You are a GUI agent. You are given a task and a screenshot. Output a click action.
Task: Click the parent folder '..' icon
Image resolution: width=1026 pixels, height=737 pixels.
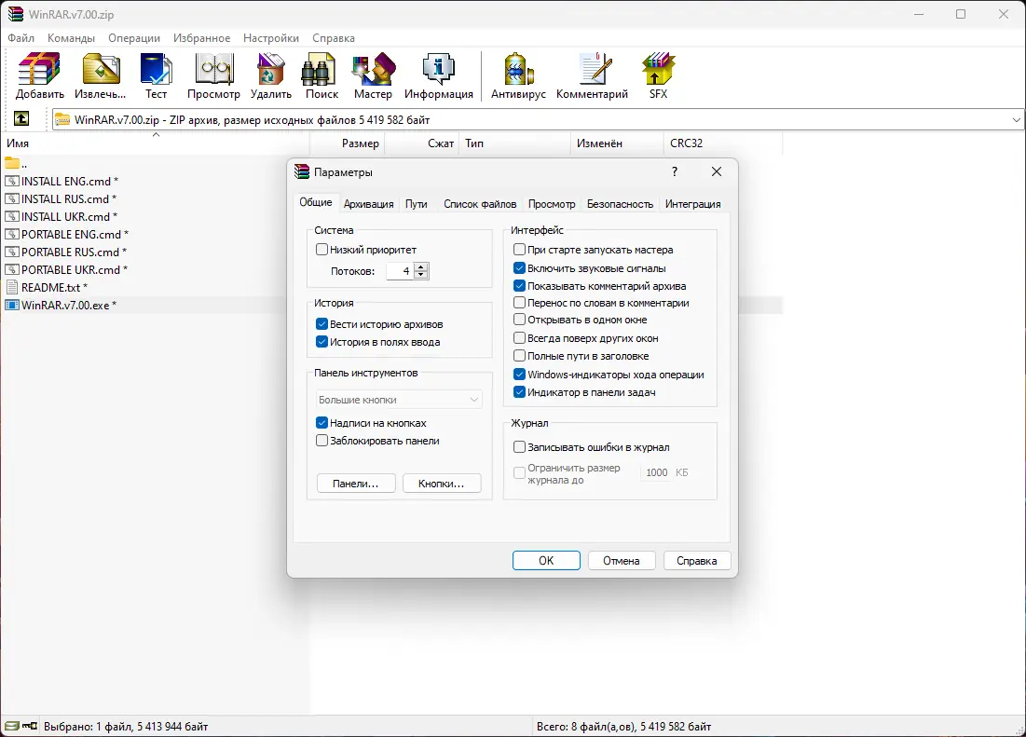pos(12,163)
